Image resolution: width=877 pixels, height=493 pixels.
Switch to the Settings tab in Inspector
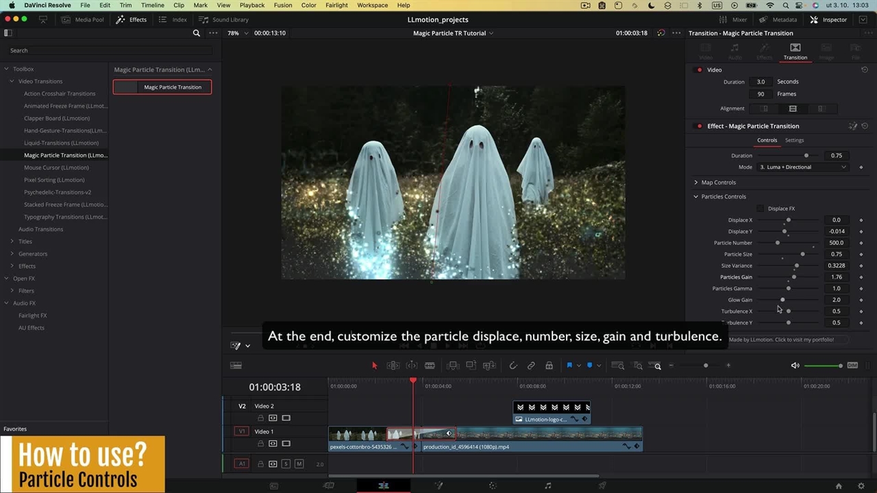point(794,140)
